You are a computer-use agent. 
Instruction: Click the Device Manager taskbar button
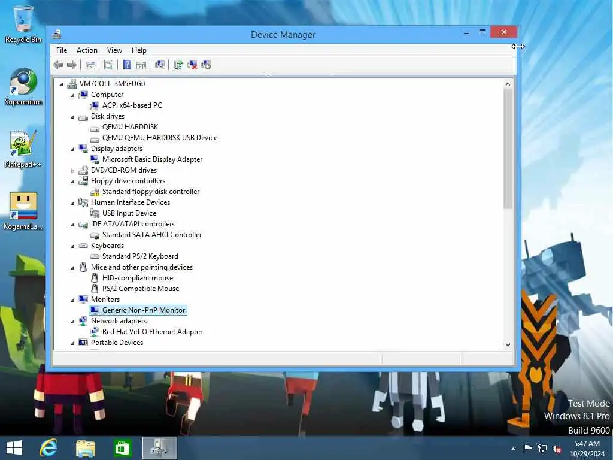(159, 448)
